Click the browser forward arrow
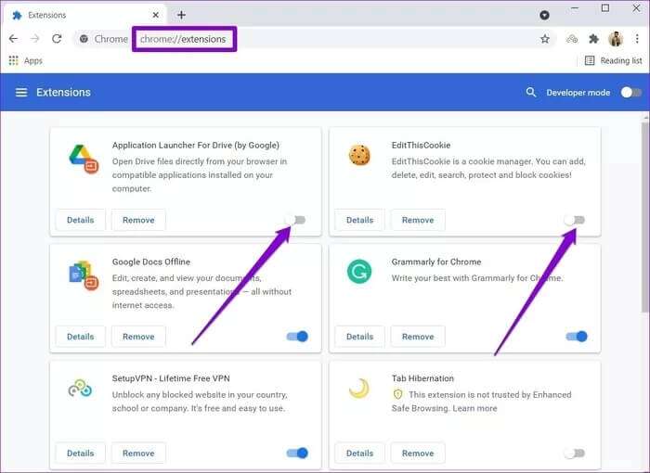 click(x=35, y=39)
